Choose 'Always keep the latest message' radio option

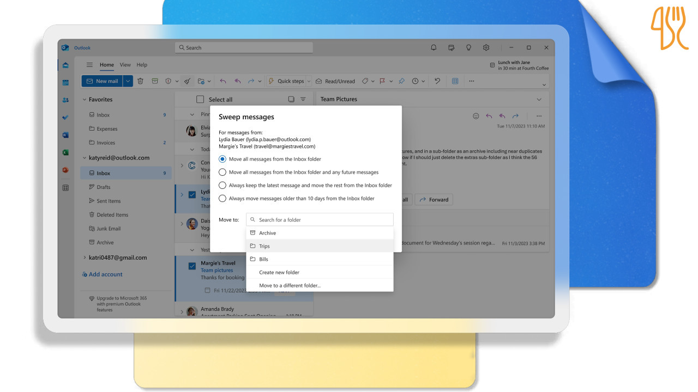tap(222, 185)
